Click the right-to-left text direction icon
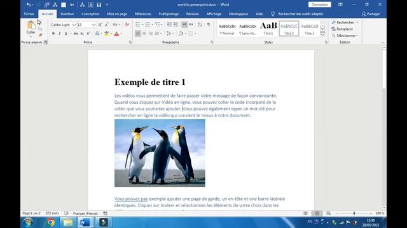 (x=191, y=25)
